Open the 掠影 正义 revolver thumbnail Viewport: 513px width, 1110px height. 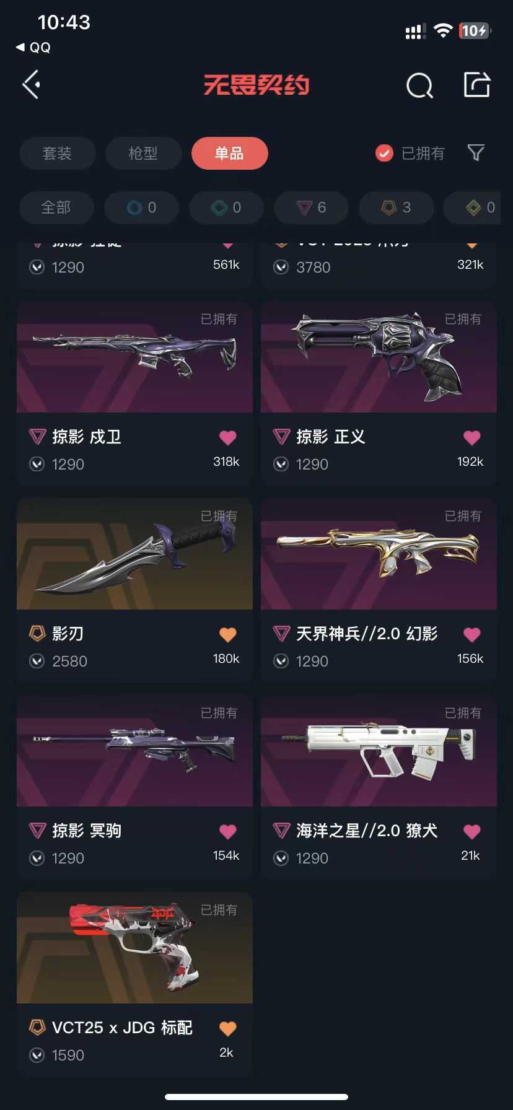(x=379, y=357)
